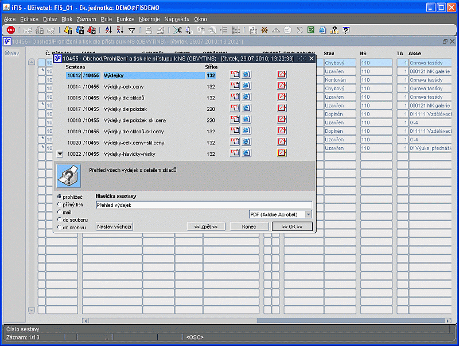Image resolution: width=459 pixels, height=346 pixels.
Task: Open browser preview icon for Výdejky-celk.ceny
Action: (x=247, y=86)
